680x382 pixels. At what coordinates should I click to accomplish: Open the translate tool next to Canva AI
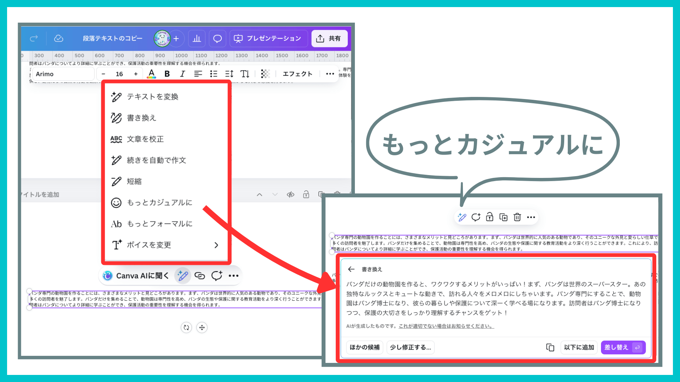pyautogui.click(x=200, y=276)
